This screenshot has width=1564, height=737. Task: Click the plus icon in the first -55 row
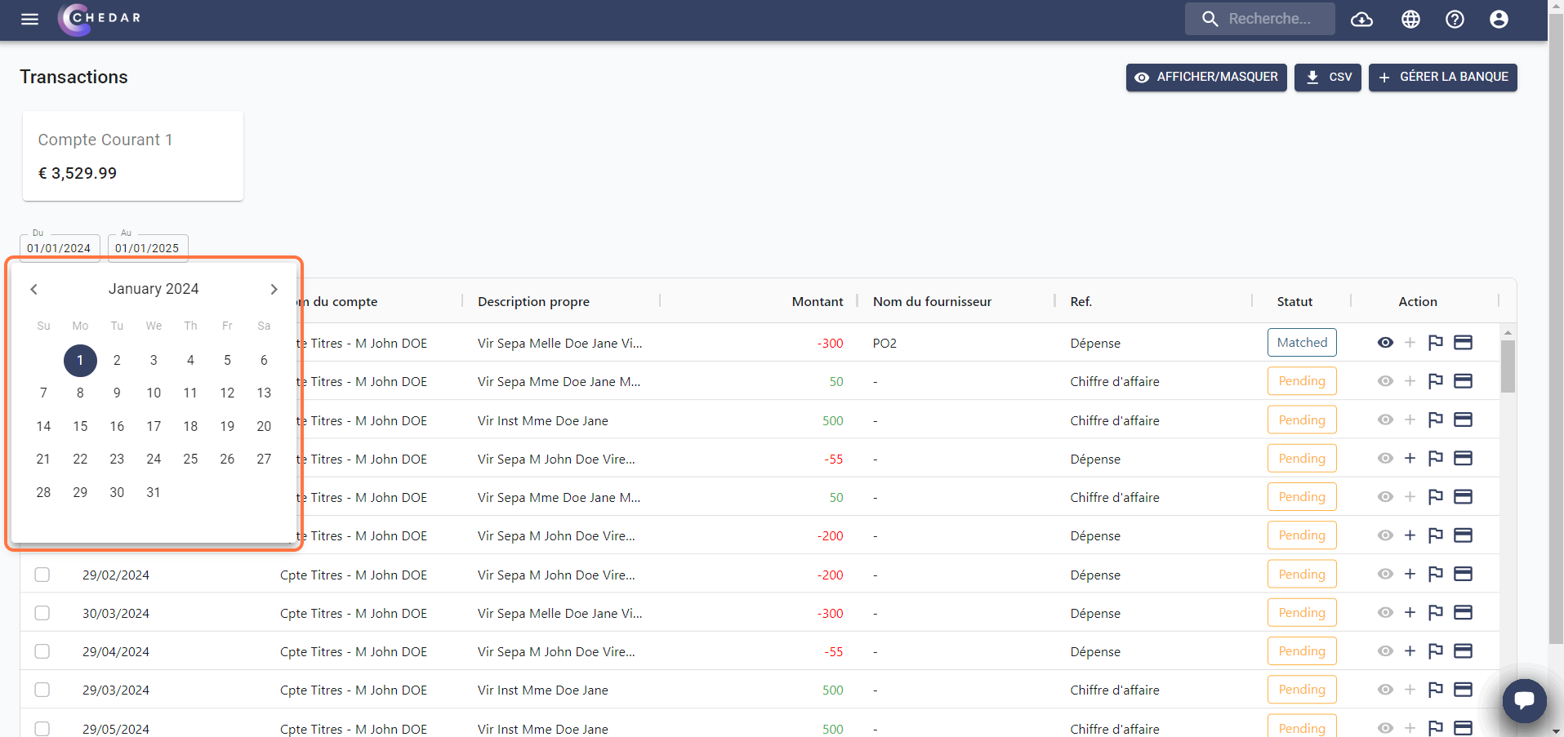point(1410,459)
